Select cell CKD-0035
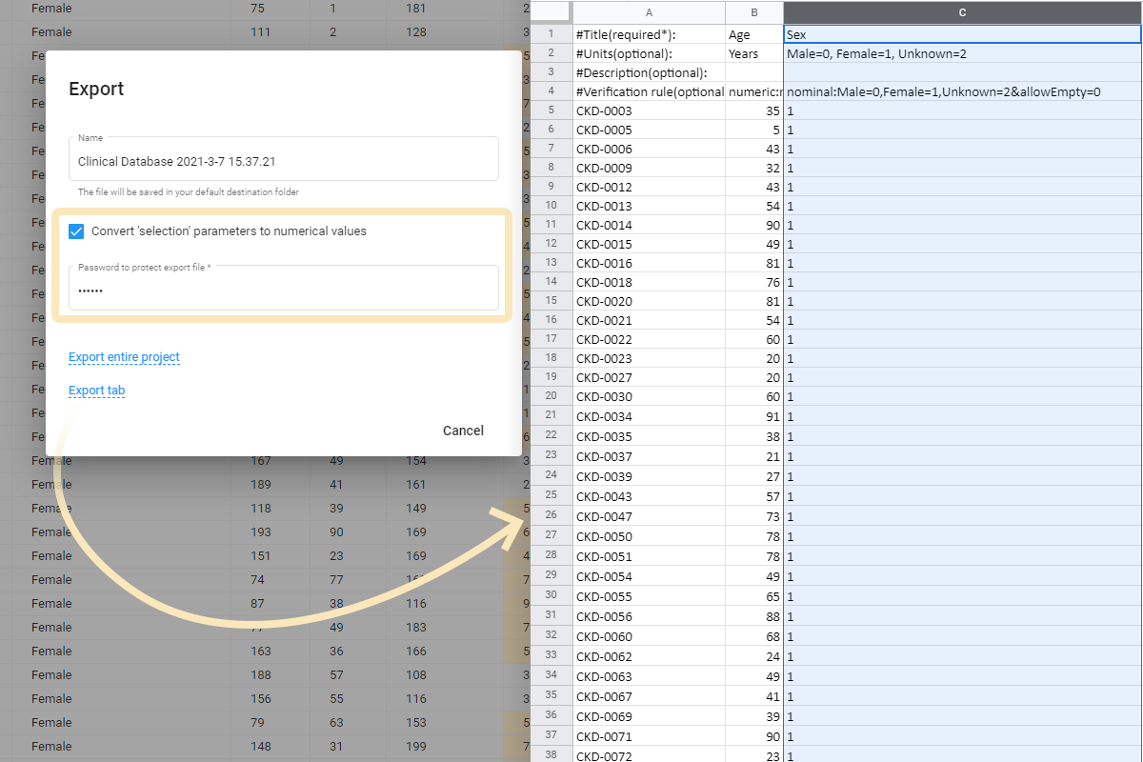Viewport: 1143px width, 762px height. [649, 436]
